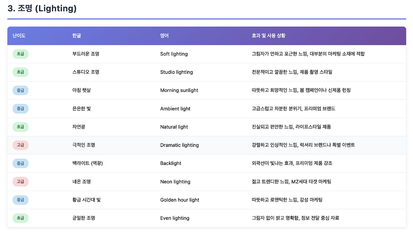Image resolution: width=413 pixels, height=234 pixels.
Task: Click the 한글 column header
Action: (77, 36)
